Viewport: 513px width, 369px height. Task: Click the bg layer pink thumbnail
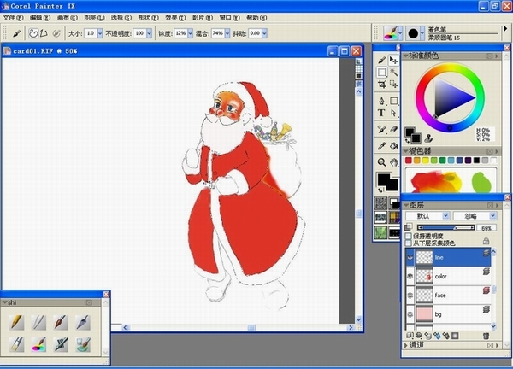(x=424, y=314)
